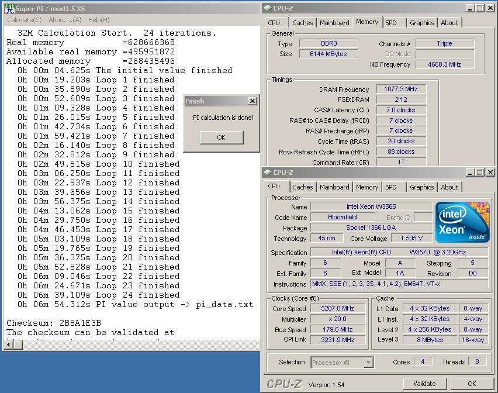Viewport: 498px width, 393px height.
Task: Switch to Caches tab in lower CPU-Z window
Action: [x=303, y=187]
